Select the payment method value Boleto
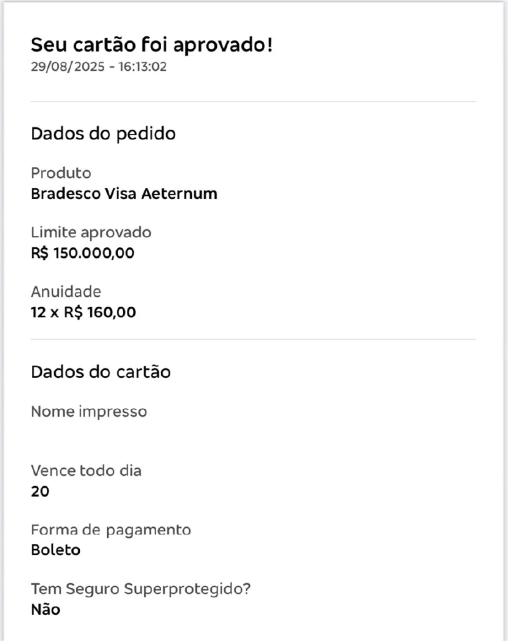This screenshot has width=508, height=641. tap(56, 550)
